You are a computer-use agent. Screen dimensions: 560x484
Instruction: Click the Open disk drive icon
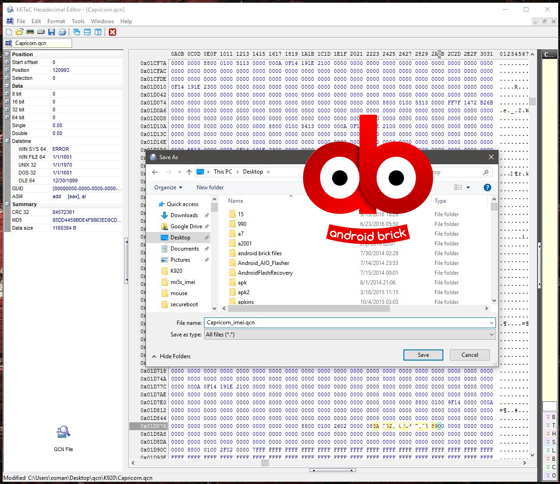point(41,32)
